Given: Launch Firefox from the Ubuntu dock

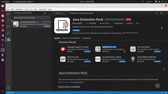Looking at the screenshot, I should 3,30.
